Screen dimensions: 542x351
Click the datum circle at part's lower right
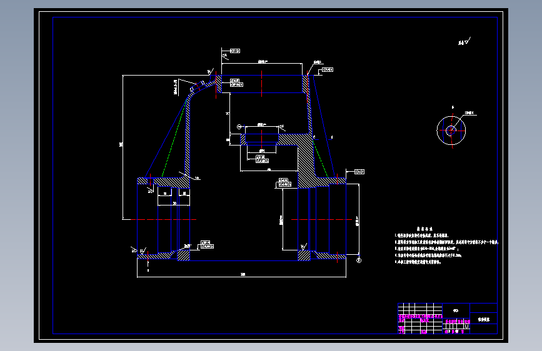point(359,260)
